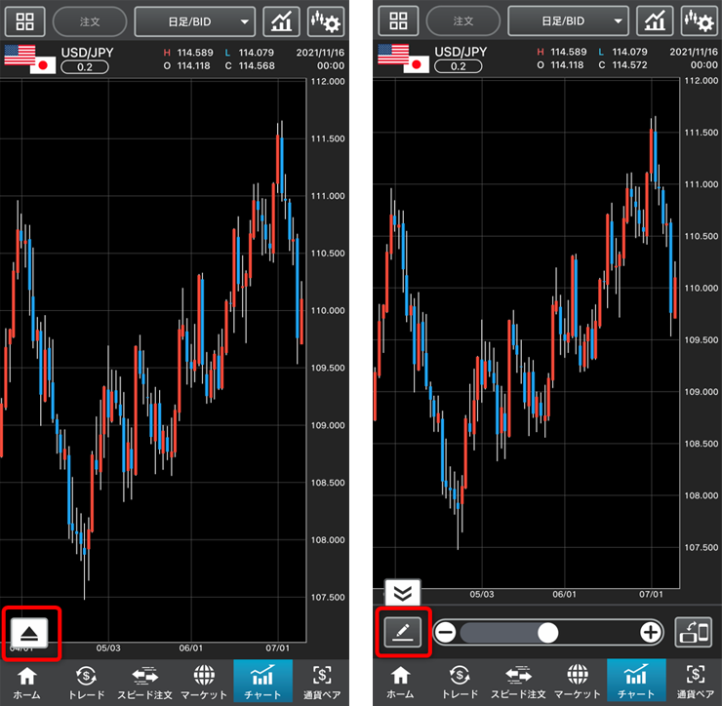Open technical indicator icon in right screen

coord(655,20)
